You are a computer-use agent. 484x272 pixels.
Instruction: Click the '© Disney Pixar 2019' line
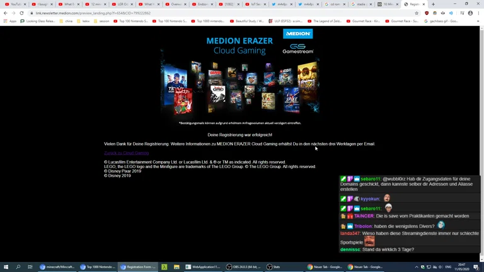[122, 171]
